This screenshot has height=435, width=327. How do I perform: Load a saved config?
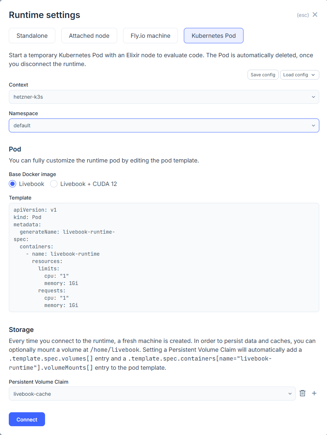coord(297,74)
